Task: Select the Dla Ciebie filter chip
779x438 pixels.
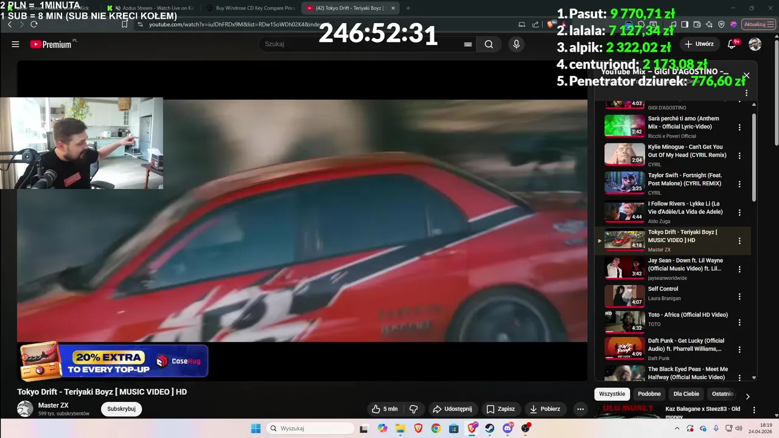Action: coord(686,394)
